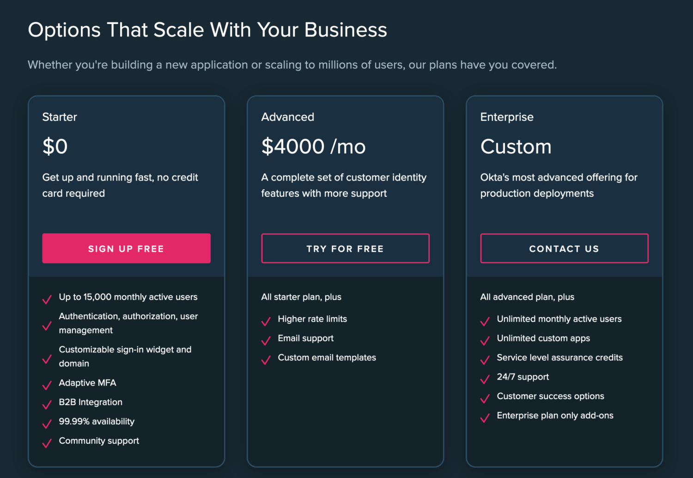Click the Community support checkmark

pyautogui.click(x=47, y=443)
